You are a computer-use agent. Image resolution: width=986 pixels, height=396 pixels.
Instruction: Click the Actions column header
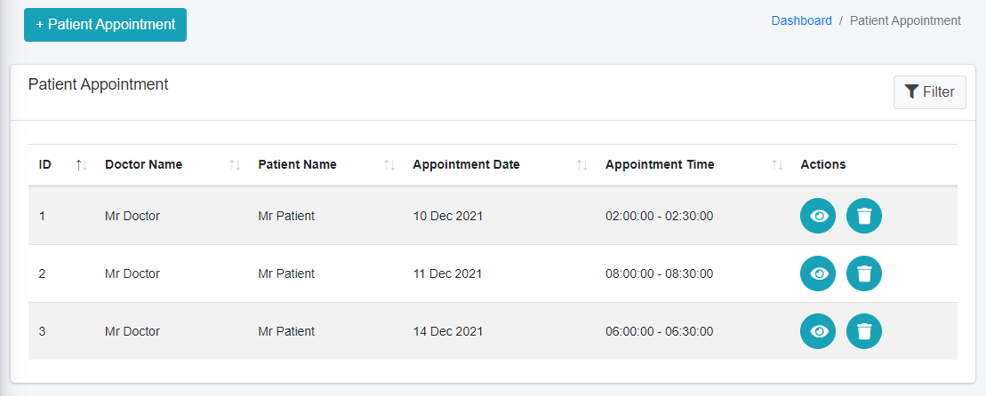(x=823, y=164)
